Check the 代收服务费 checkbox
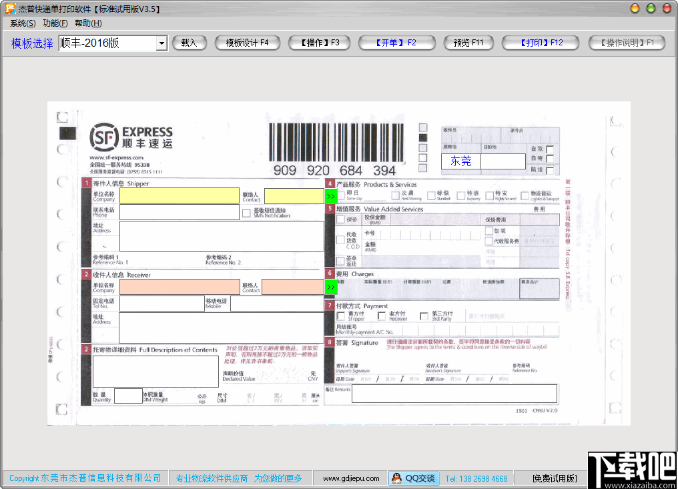678x489 pixels. click(x=489, y=241)
